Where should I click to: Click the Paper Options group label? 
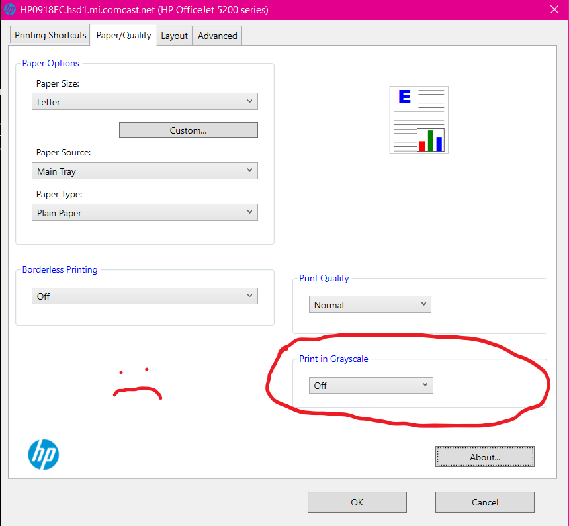point(50,63)
